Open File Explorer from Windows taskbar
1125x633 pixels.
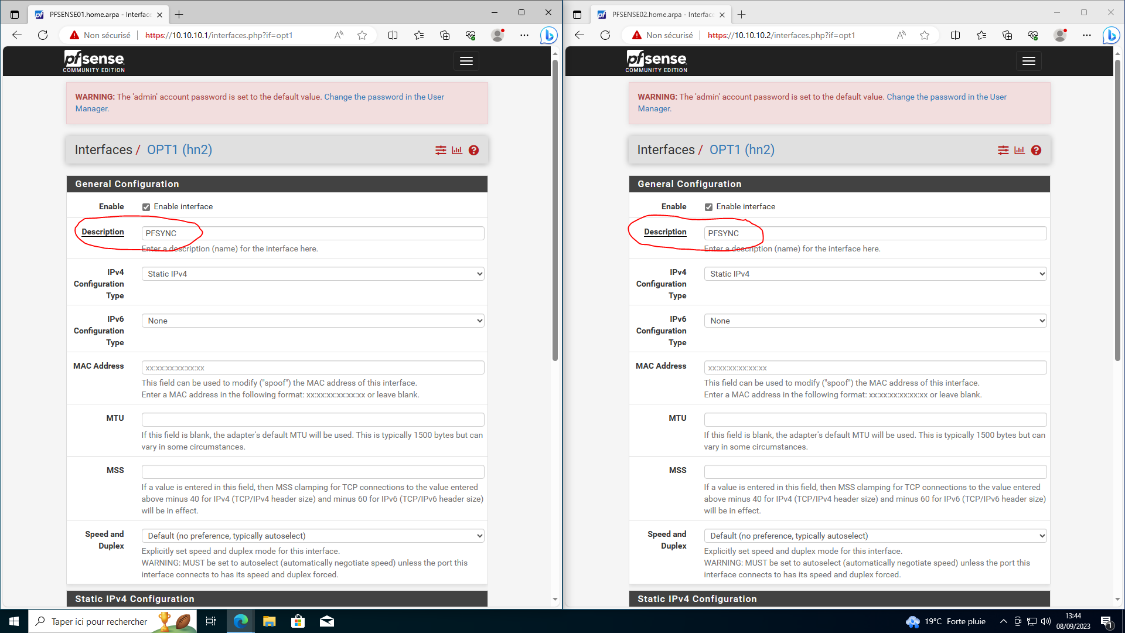pos(269,621)
